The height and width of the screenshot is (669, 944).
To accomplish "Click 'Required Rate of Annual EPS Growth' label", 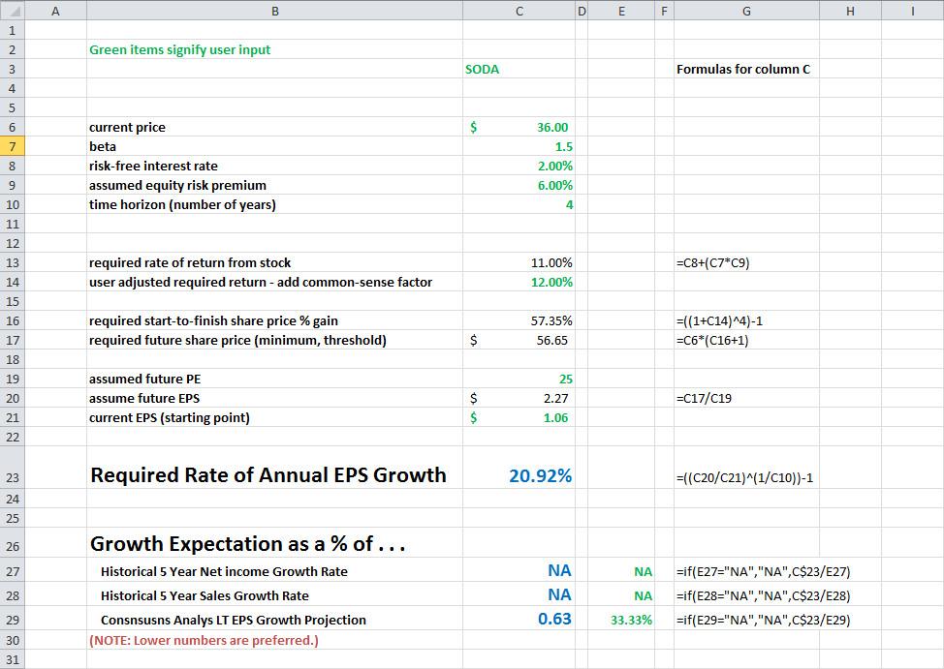I will tap(267, 475).
